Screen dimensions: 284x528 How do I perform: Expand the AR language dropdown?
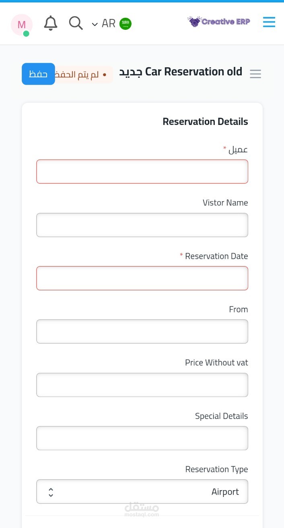coord(104,24)
